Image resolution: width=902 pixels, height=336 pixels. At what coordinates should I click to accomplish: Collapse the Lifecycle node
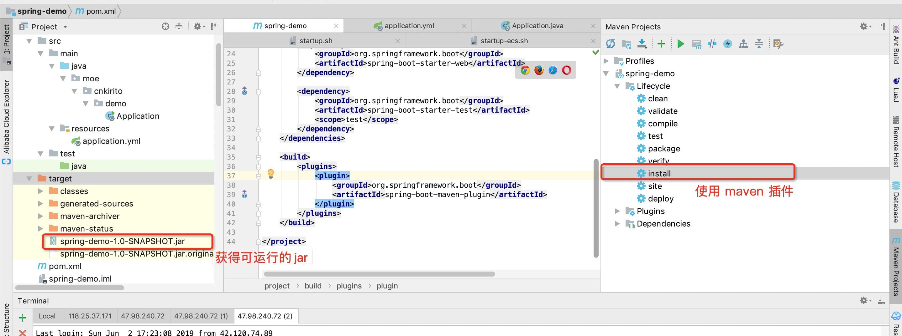tap(617, 86)
